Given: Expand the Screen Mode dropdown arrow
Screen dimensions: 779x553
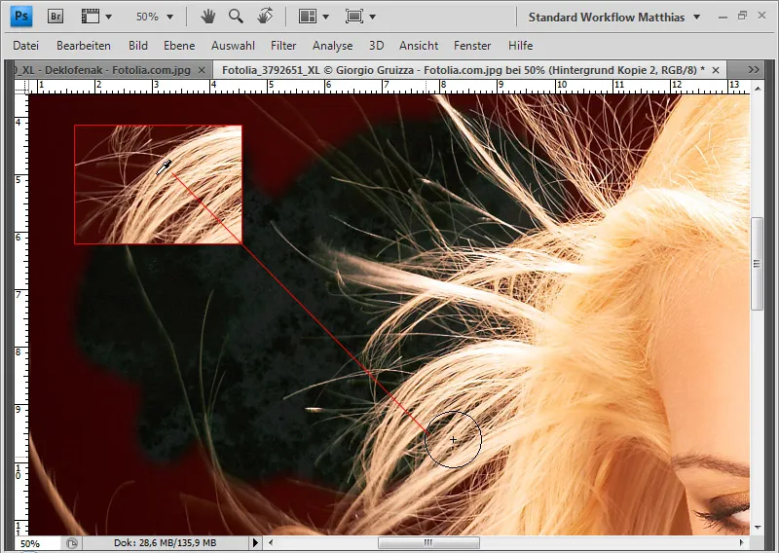Looking at the screenshot, I should [x=372, y=17].
